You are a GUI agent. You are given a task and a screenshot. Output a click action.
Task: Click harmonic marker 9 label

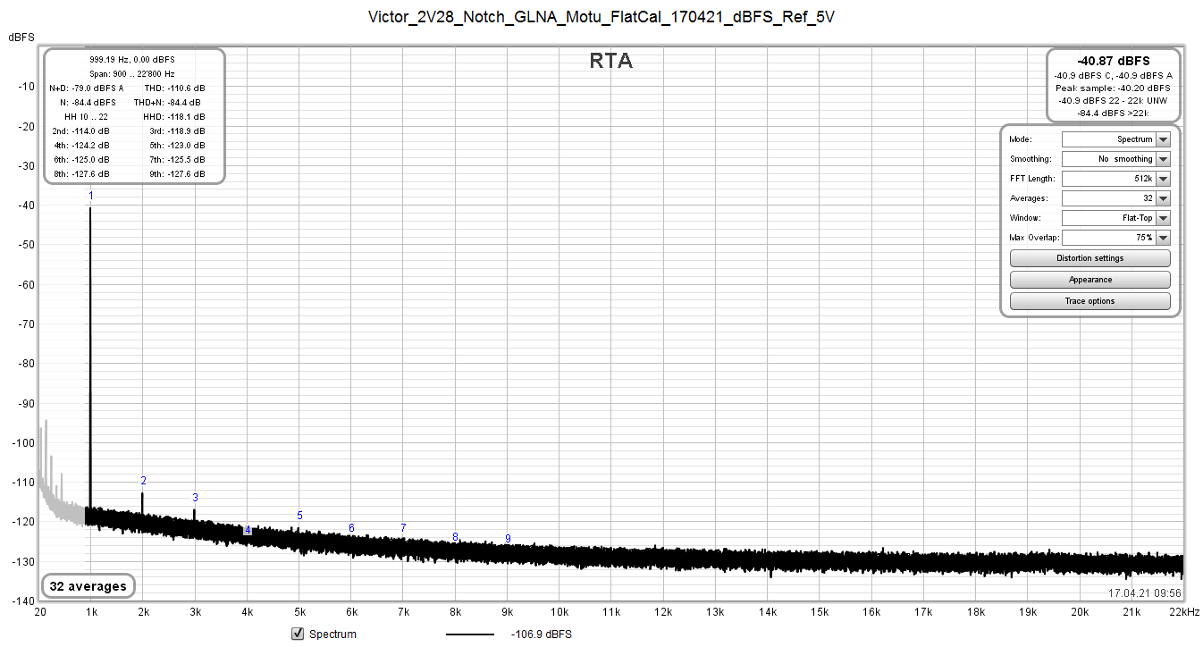(x=508, y=539)
